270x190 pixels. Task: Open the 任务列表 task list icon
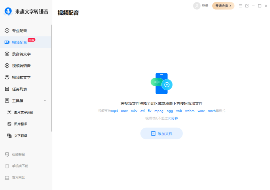pos(7,89)
